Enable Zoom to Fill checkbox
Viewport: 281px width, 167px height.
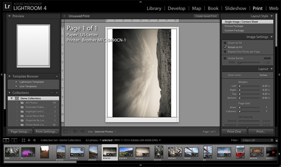[x=225, y=43]
